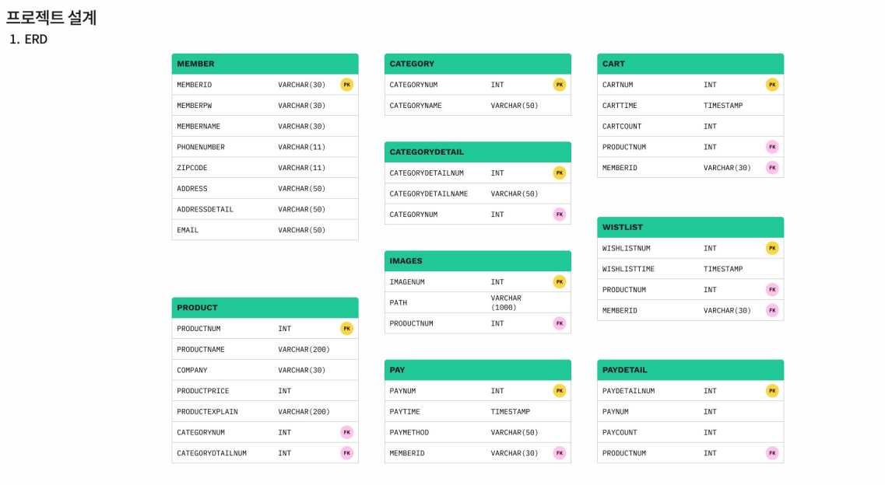Click the PK badge next to CATEGORYNUM in CATEGORY table
This screenshot has height=485, width=885.
click(x=560, y=85)
